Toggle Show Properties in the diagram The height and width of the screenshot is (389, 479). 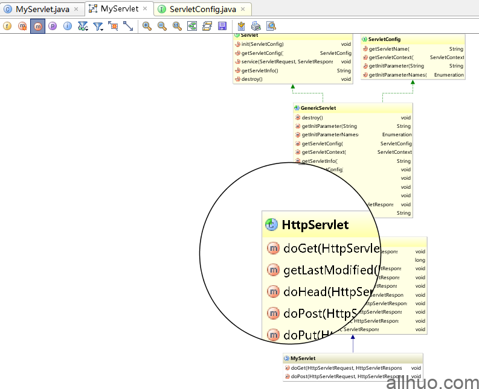(53, 26)
